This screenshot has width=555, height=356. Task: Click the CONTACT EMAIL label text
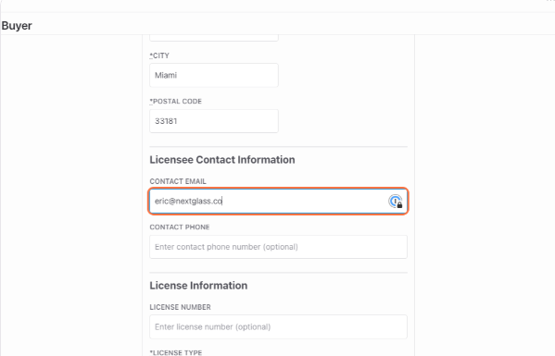point(178,181)
